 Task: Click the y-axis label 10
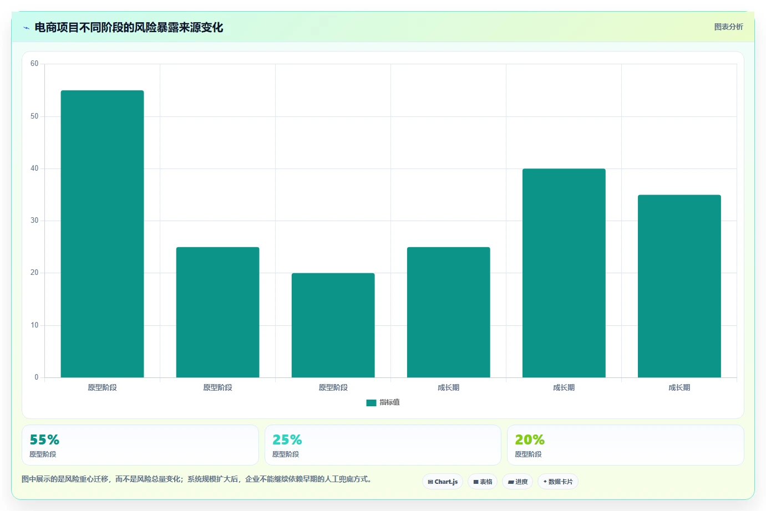(x=34, y=325)
